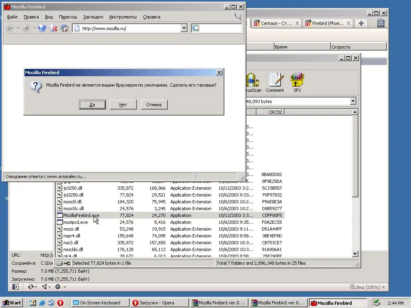Open the first quick launch notepad icon
The height and width of the screenshot is (308, 411).
pos(33,303)
